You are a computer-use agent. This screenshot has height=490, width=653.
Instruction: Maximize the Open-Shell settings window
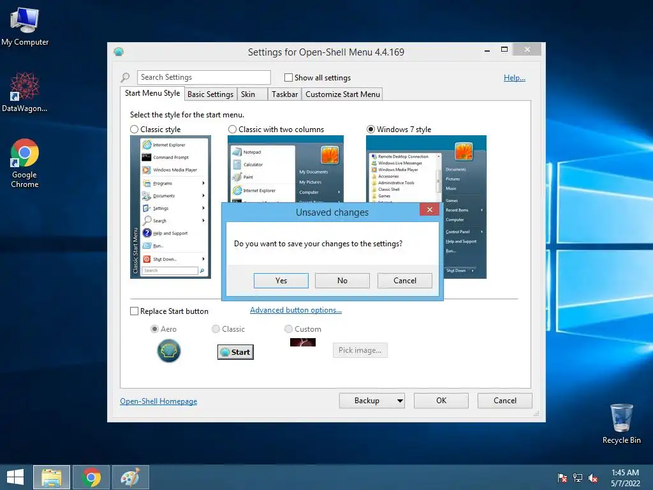click(x=504, y=50)
